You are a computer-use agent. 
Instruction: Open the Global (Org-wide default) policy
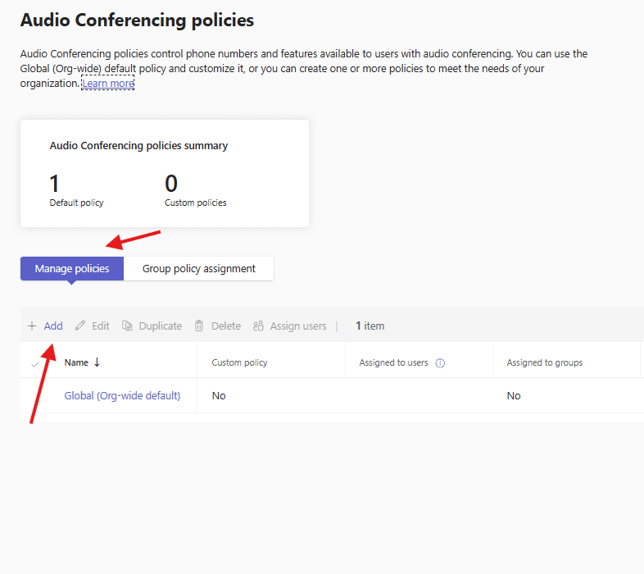(x=122, y=396)
